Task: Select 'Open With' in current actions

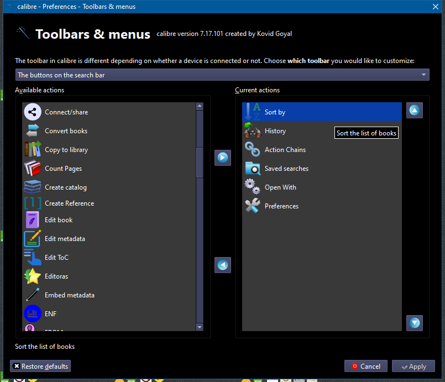Action: pyautogui.click(x=322, y=187)
